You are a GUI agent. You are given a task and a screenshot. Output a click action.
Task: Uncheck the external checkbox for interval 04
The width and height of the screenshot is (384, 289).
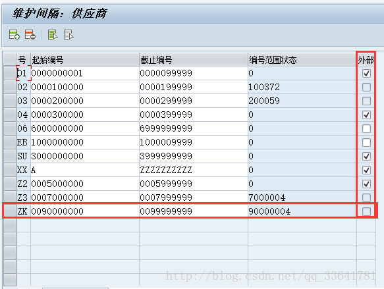coord(366,115)
